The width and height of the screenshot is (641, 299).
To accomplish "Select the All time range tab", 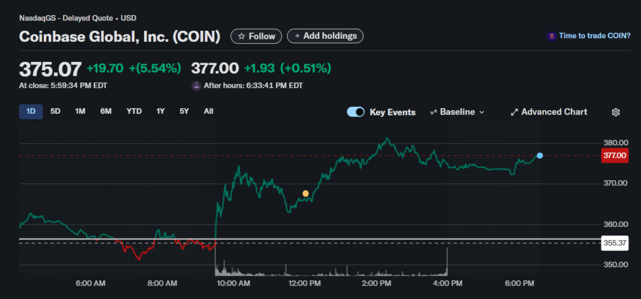I will click(208, 111).
